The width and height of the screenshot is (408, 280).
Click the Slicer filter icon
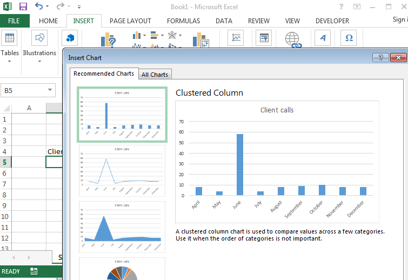tap(264, 38)
